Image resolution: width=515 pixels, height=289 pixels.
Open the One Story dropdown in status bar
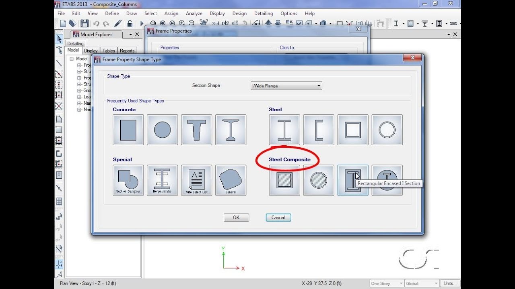[x=387, y=283]
